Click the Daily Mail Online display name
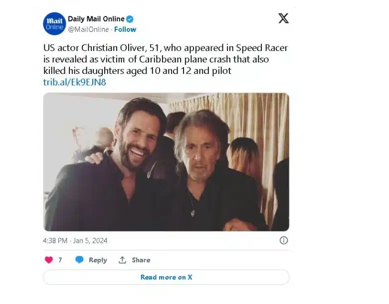Viewport: 389px width, 304px height. (x=96, y=19)
